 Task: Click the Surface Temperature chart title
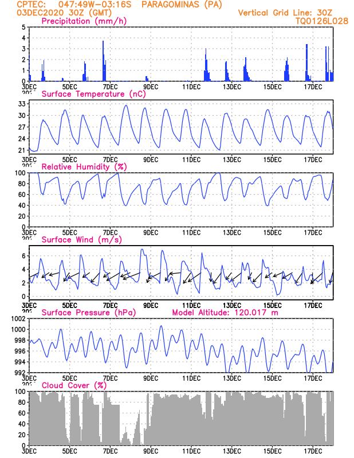93,94
